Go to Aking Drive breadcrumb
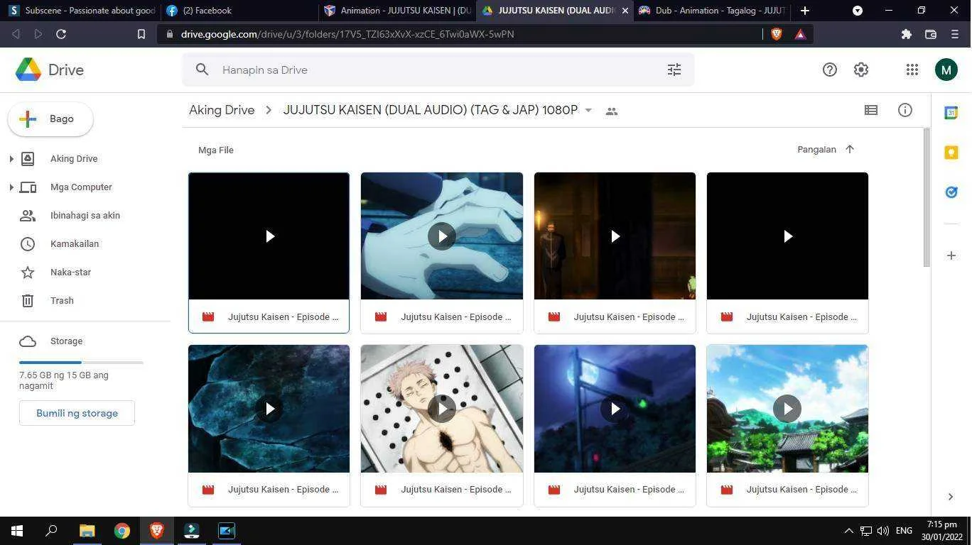 point(222,110)
